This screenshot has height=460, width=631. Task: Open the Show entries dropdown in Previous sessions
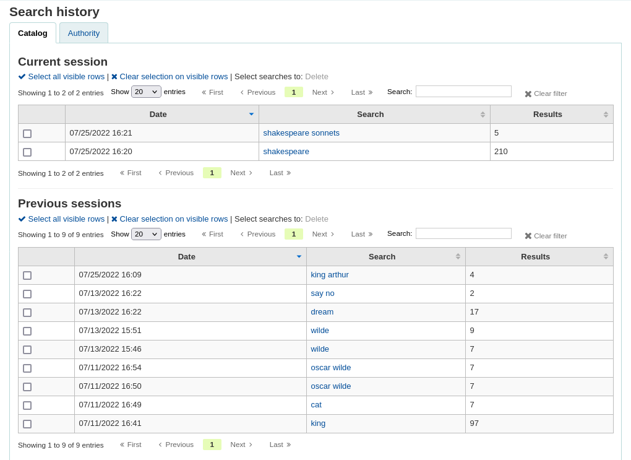coord(146,233)
